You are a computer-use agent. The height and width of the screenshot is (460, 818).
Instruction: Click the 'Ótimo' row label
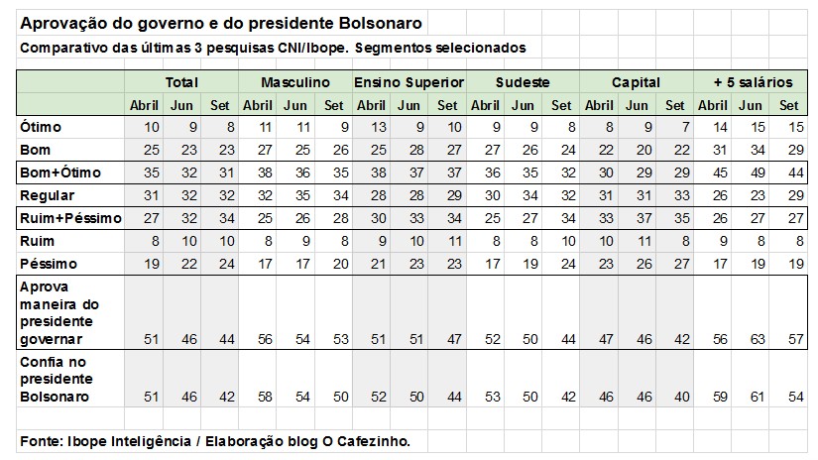pos(39,126)
